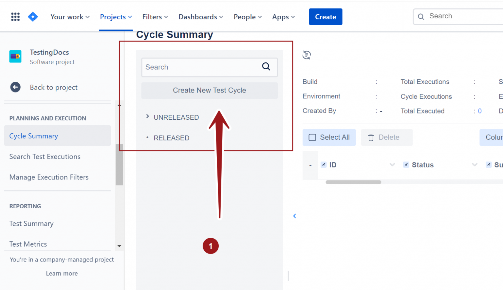This screenshot has width=503, height=290.
Task: Enable the Select All checkbox
Action: point(312,137)
